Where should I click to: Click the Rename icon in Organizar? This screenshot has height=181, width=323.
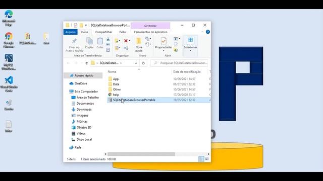tap(126, 48)
